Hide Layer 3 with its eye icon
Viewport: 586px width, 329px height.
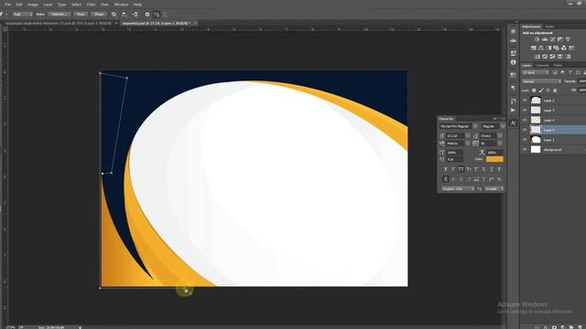click(525, 111)
